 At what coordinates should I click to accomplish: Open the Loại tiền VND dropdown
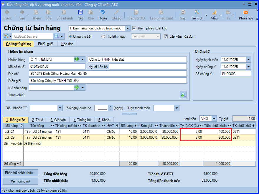(x=214, y=119)
